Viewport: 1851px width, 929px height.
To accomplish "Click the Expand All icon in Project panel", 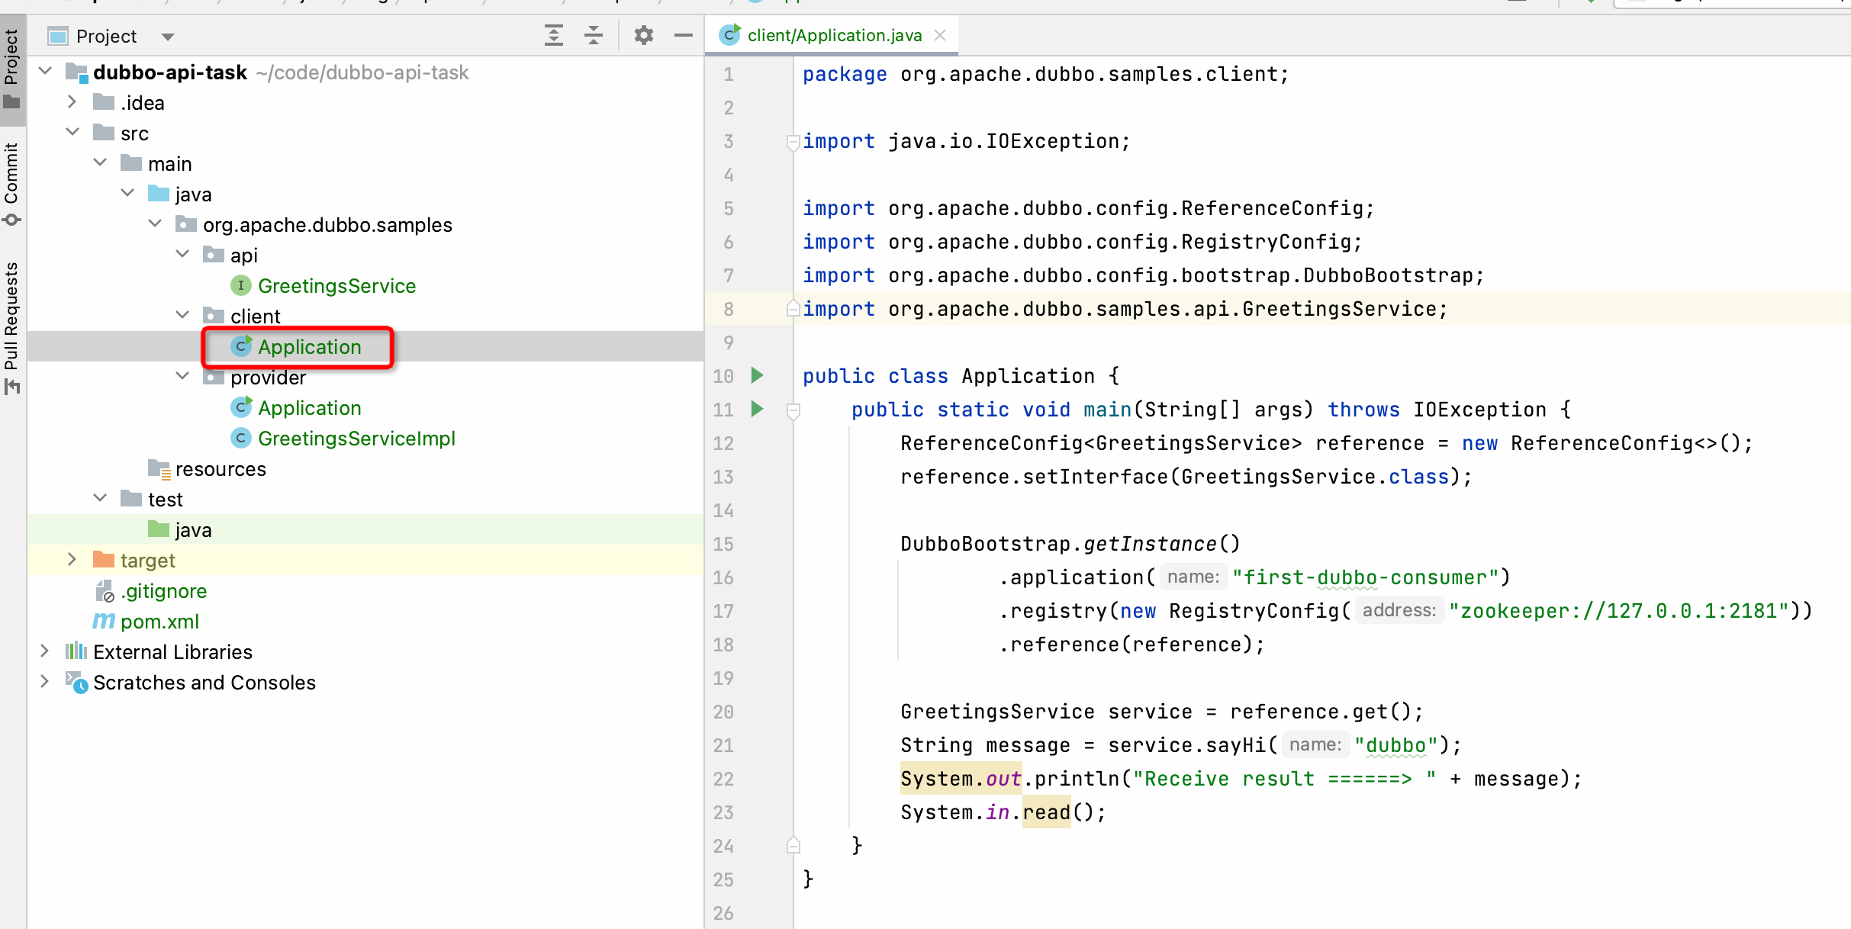I will click(x=554, y=35).
